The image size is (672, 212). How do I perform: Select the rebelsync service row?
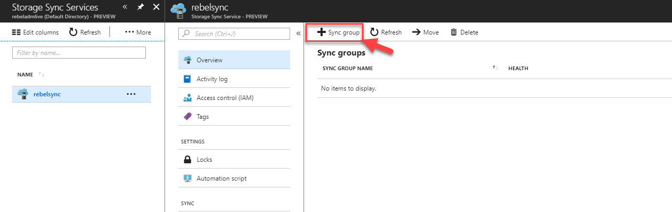tap(81, 94)
